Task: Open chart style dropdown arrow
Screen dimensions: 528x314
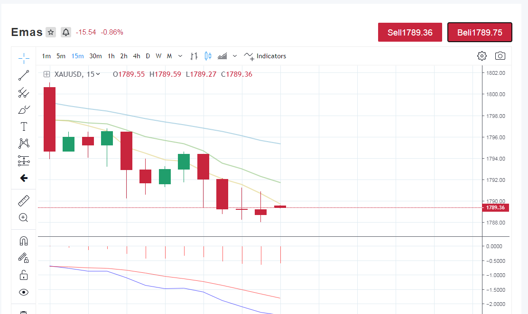Action: (x=235, y=56)
